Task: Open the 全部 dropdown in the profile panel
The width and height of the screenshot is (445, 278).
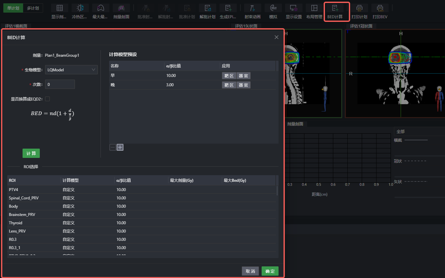Action: pos(419,131)
